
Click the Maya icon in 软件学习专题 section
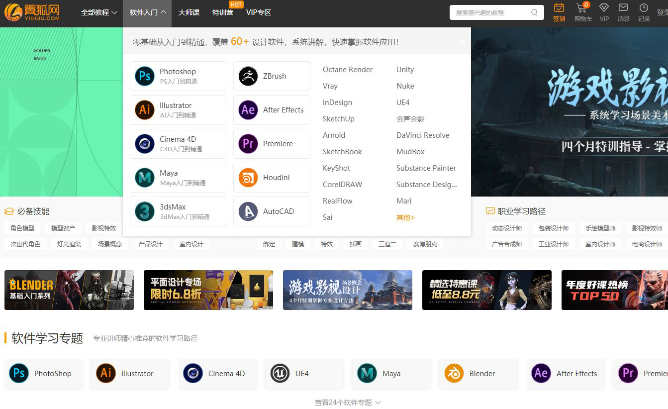pyautogui.click(x=367, y=373)
